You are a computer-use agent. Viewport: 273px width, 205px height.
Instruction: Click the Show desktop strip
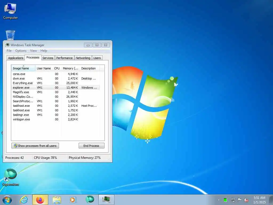click(271, 200)
